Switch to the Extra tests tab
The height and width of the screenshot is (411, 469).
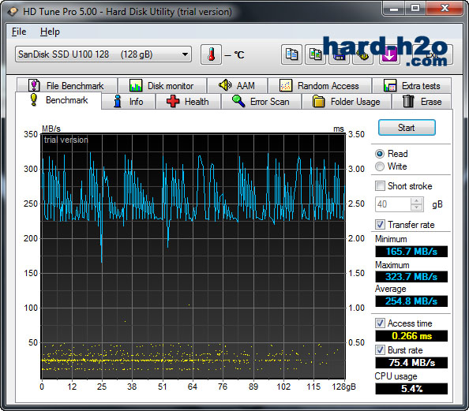(412, 85)
